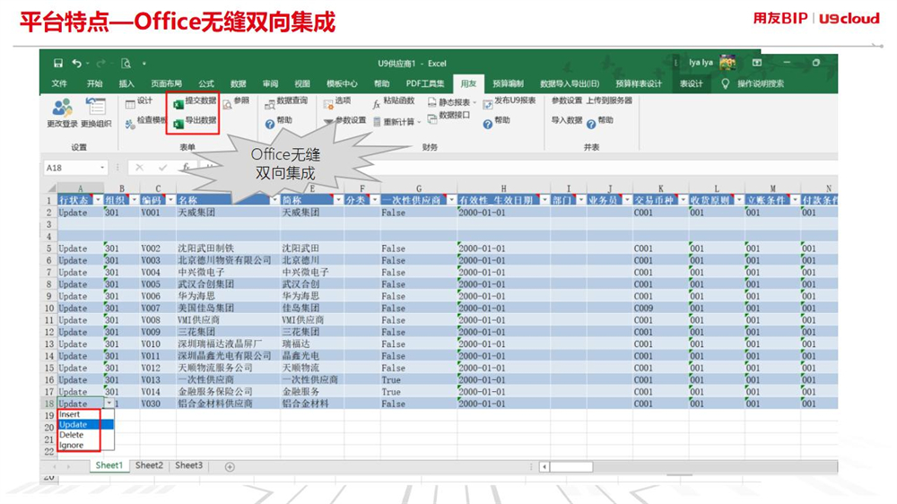
Task: Switch to the Sheet2 worksheet tab
Action: click(149, 465)
